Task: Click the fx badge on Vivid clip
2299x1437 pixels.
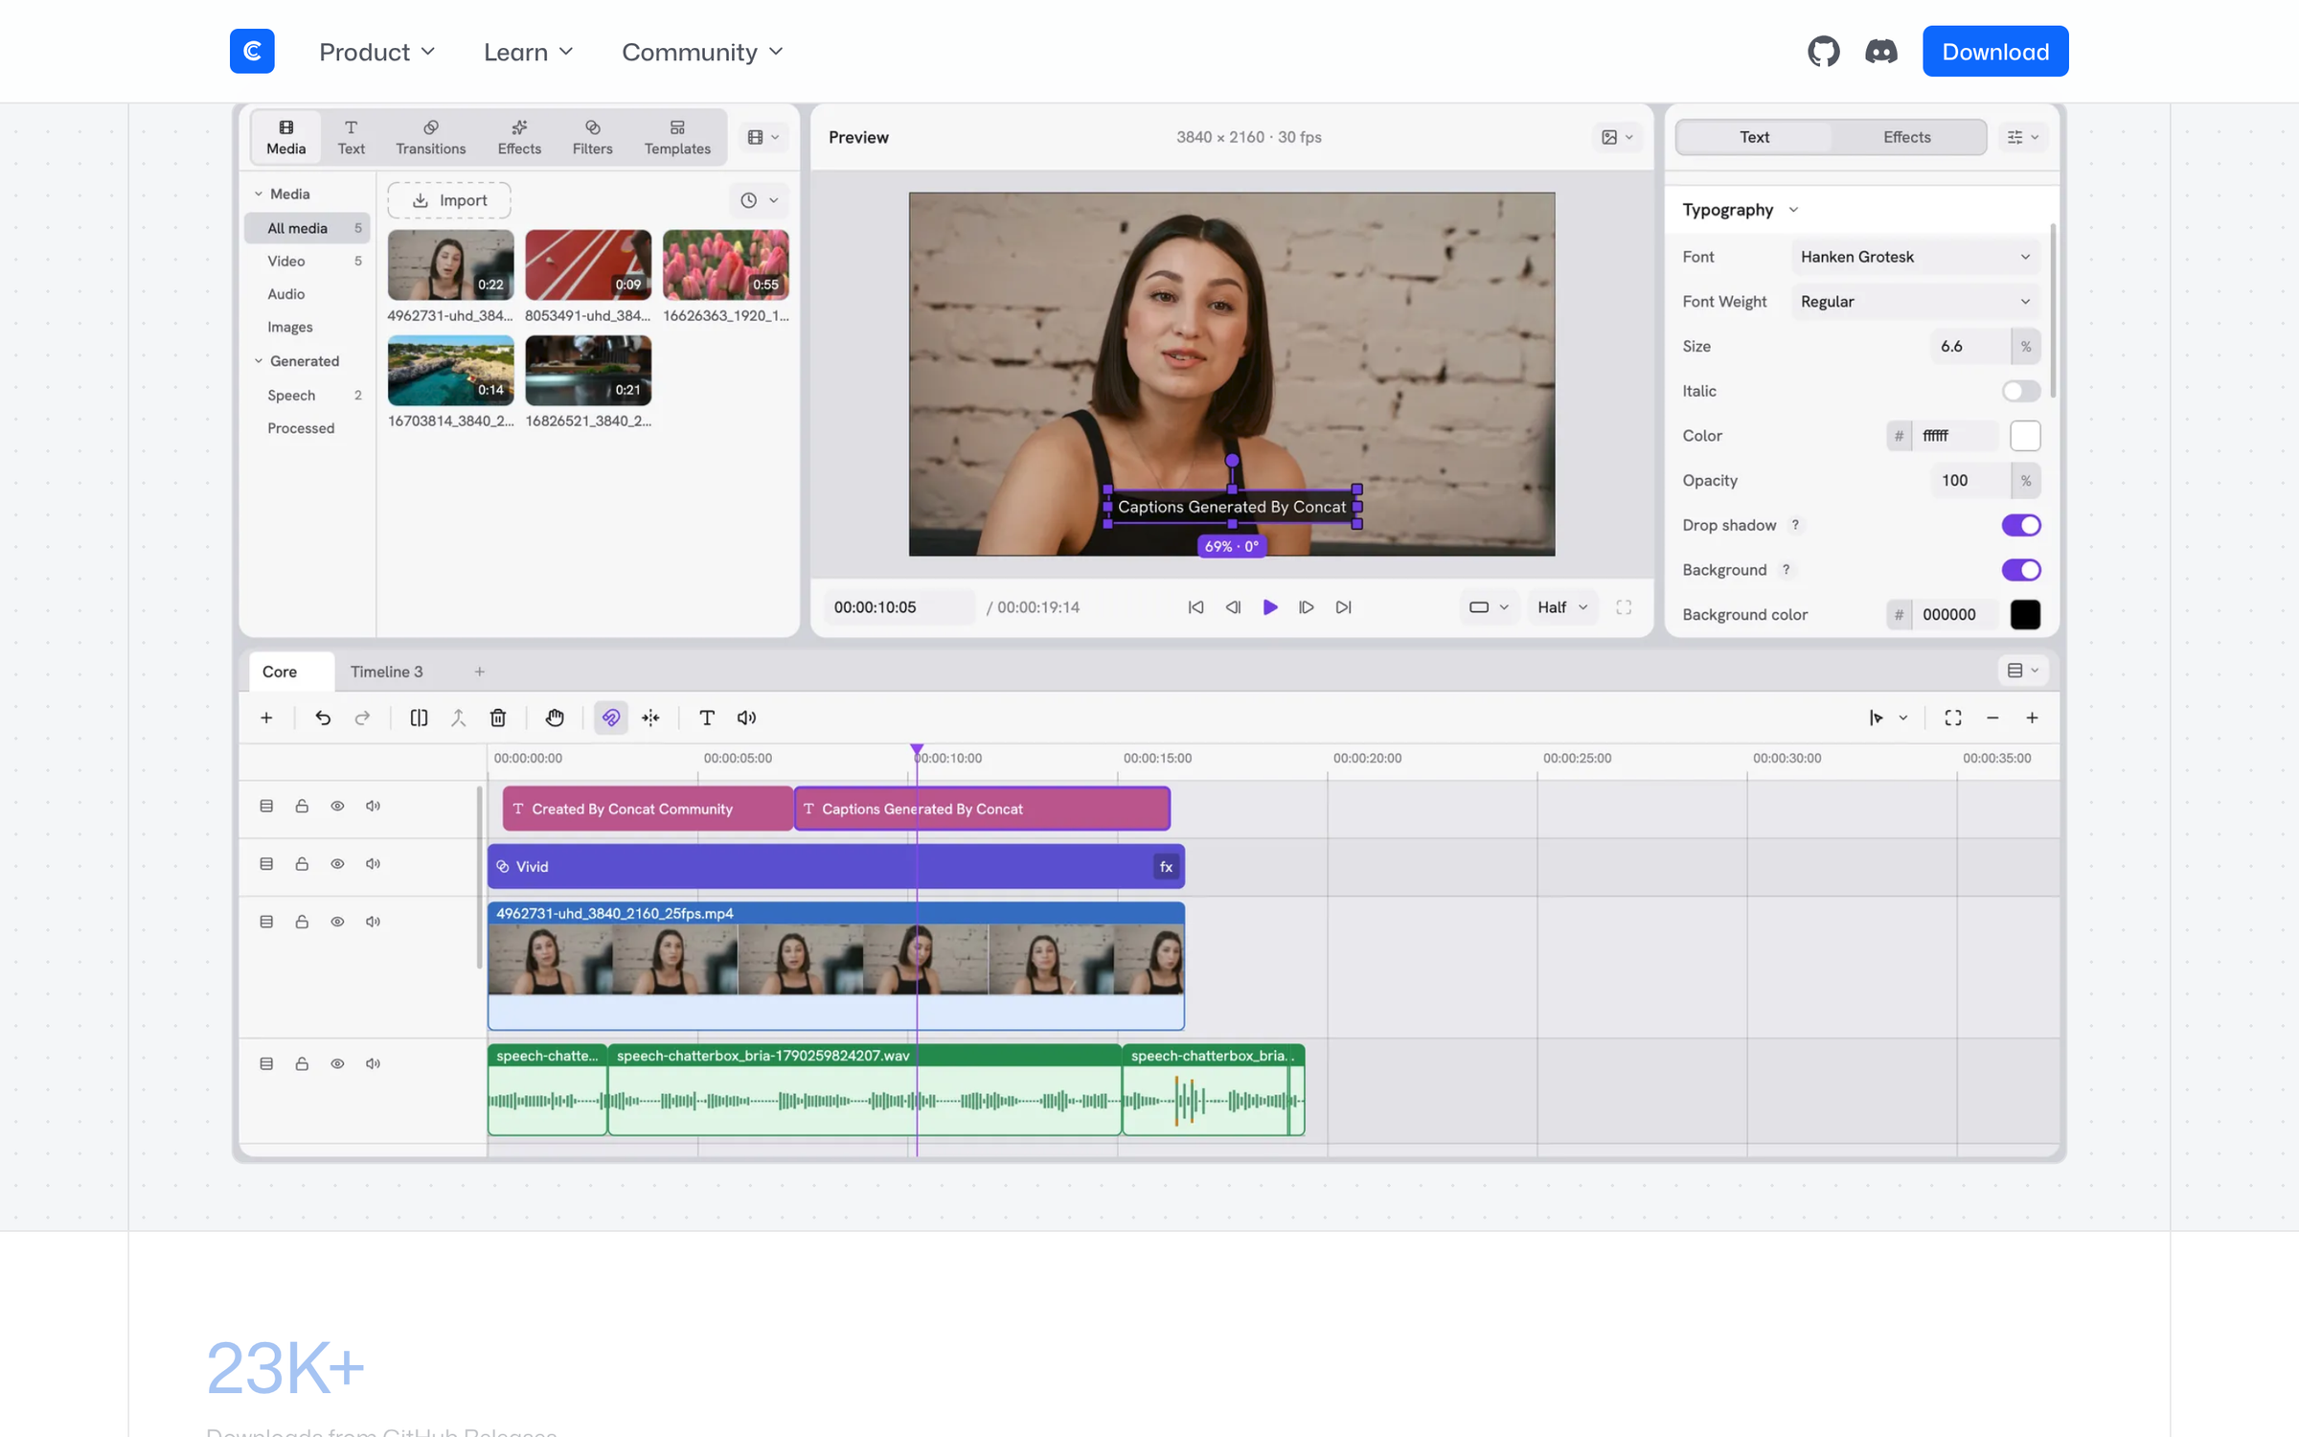Action: pyautogui.click(x=1166, y=867)
